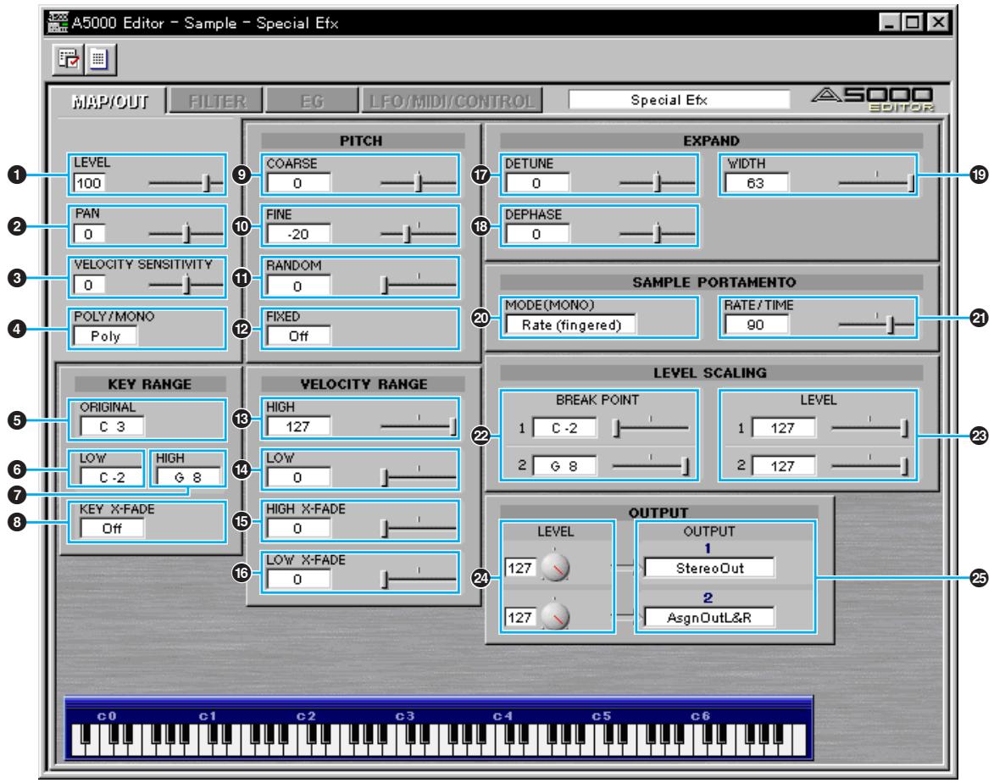Click the checklist toolbar icon

coord(69,59)
